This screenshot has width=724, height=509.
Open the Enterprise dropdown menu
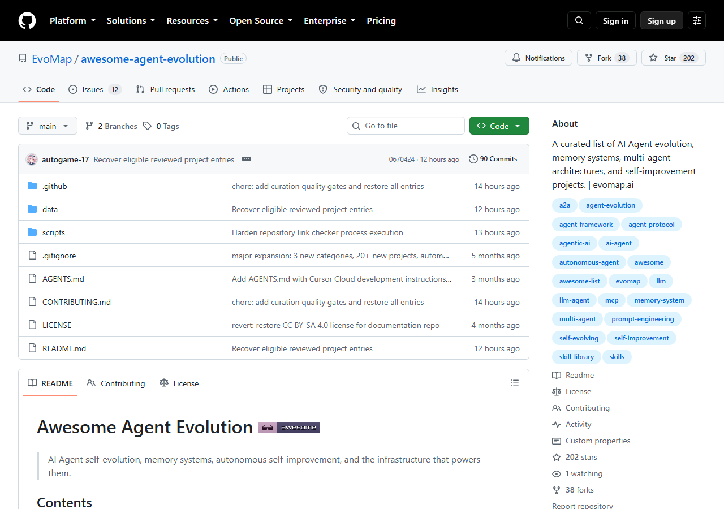[330, 20]
